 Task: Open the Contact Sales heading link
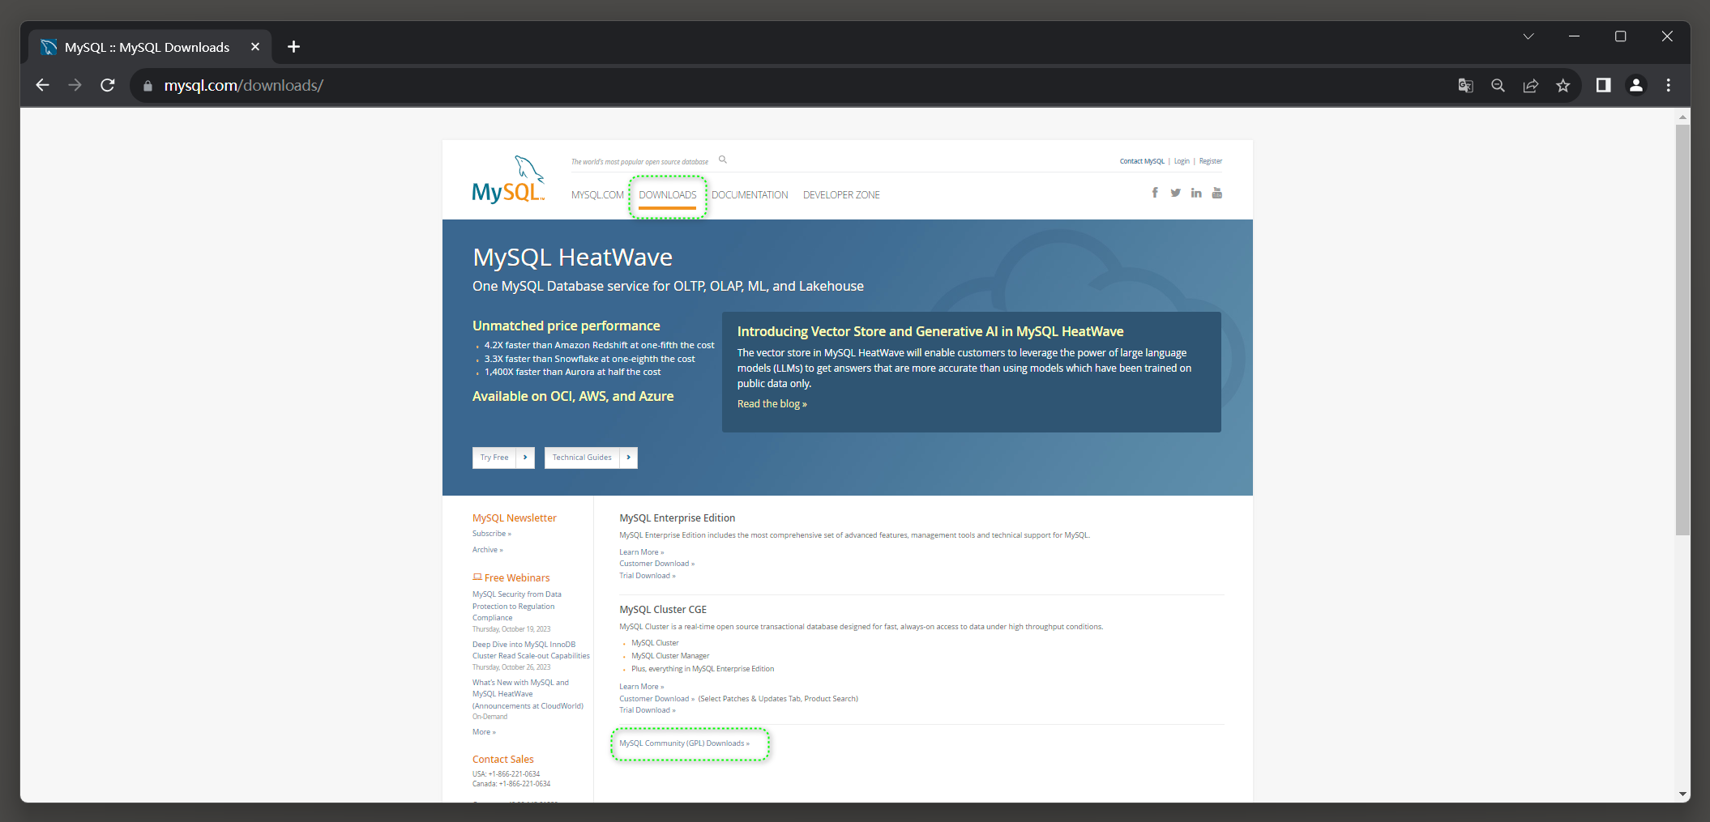click(x=503, y=760)
